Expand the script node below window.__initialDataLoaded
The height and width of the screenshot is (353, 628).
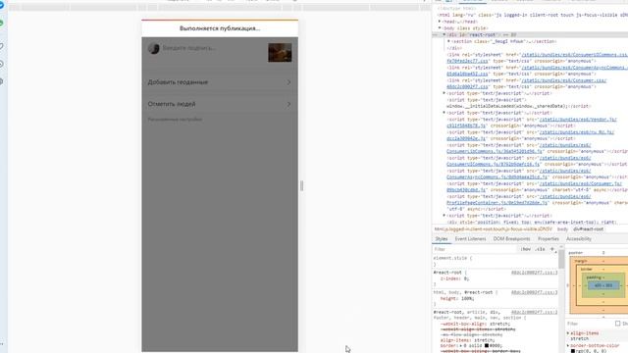[x=445, y=113]
